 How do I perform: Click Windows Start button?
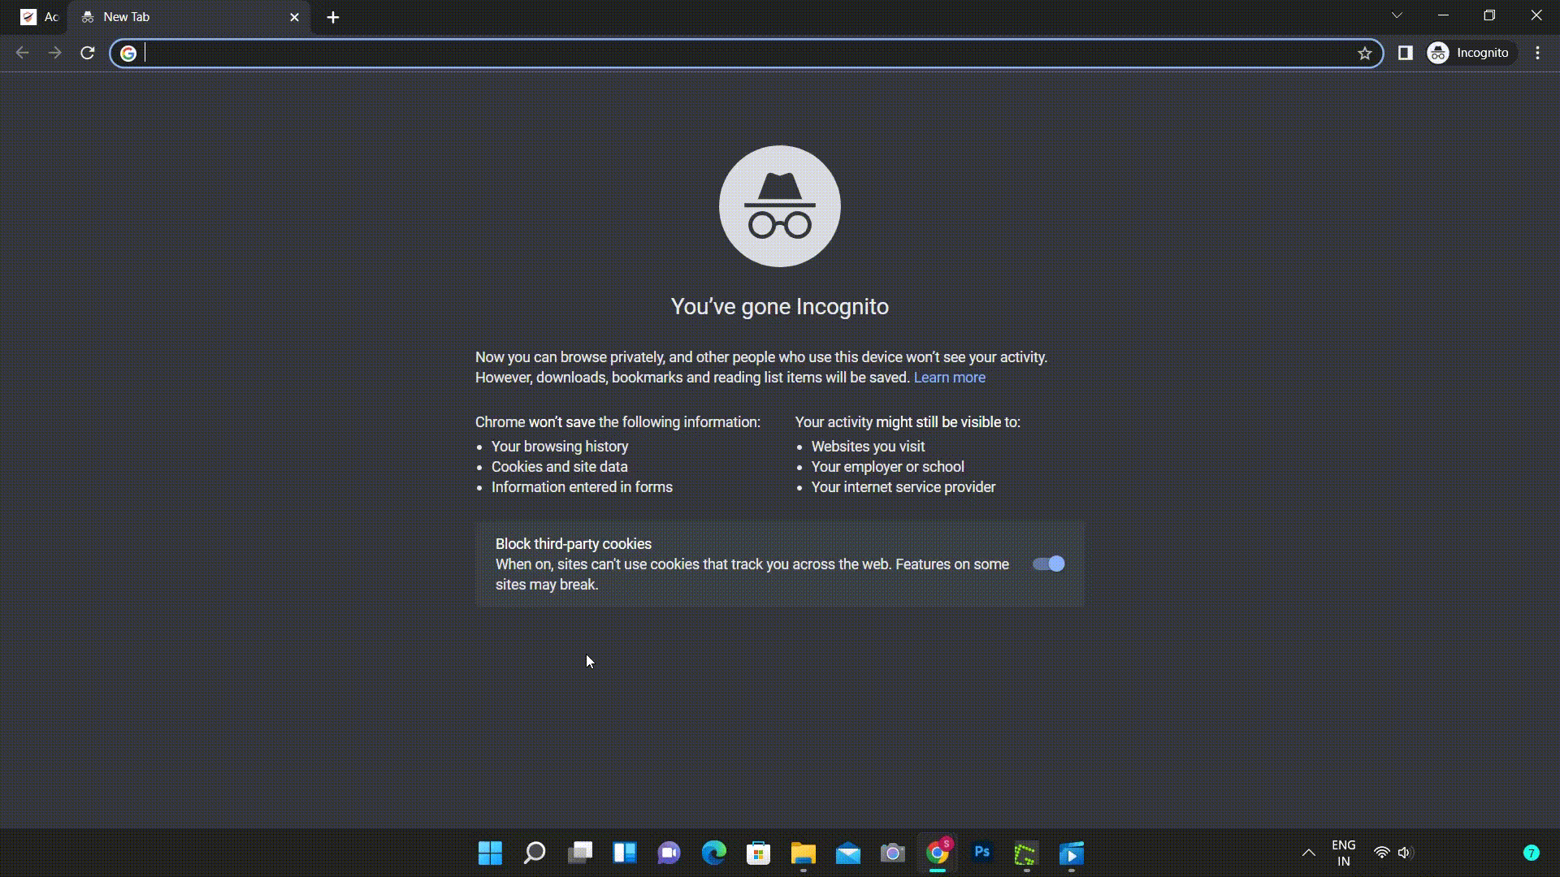(491, 853)
